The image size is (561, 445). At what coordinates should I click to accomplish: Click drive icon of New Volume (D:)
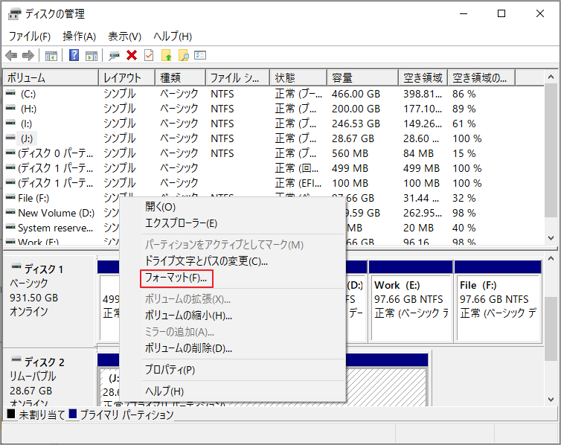tap(10, 212)
